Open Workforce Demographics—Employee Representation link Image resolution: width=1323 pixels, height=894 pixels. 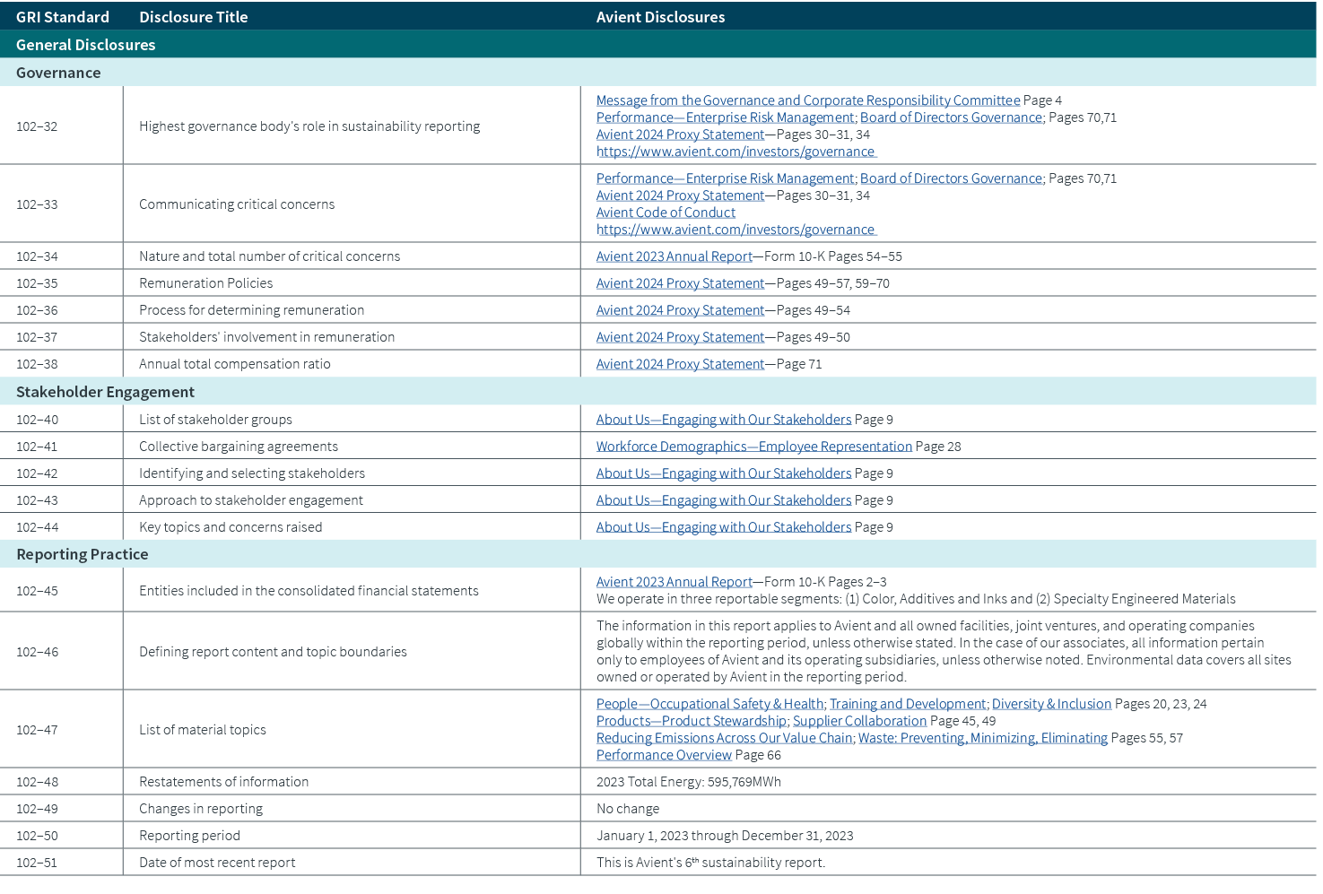point(753,446)
